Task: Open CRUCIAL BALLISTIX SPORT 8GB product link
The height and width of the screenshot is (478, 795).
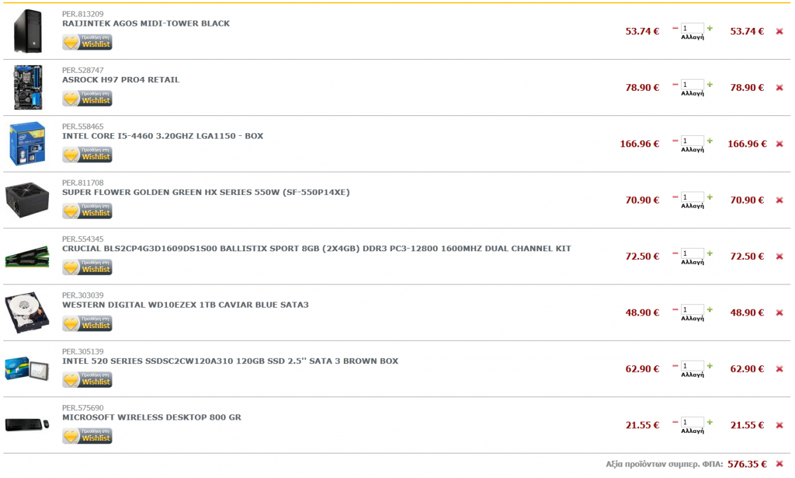Action: click(x=317, y=249)
